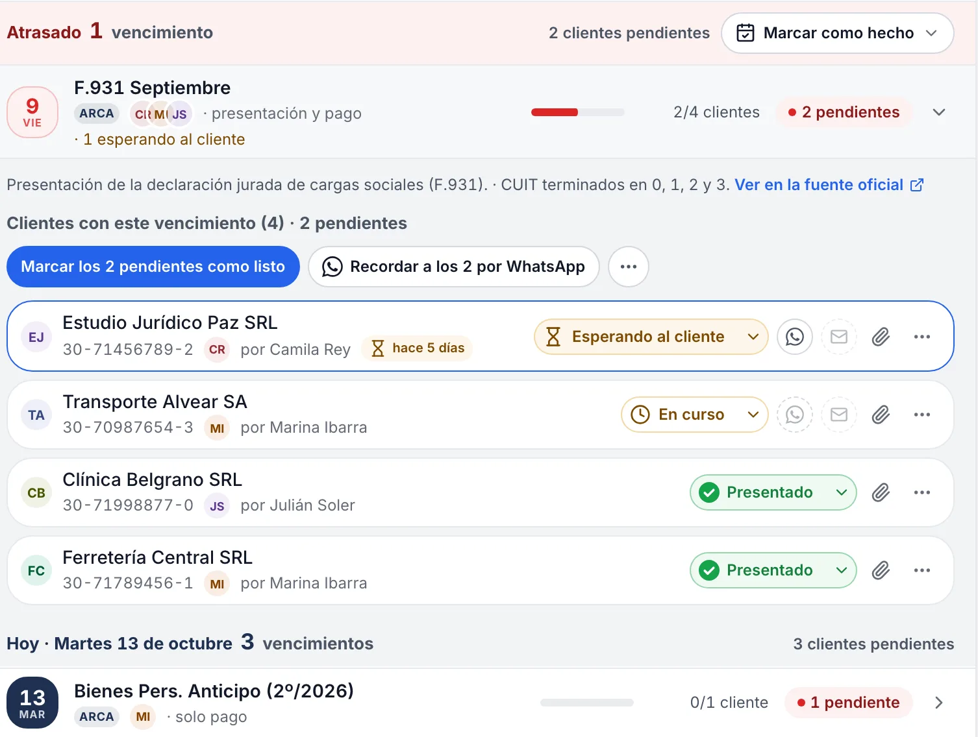Click email icon in Transporte Alvear SA row
Screen dimensions: 978x737
click(x=839, y=415)
